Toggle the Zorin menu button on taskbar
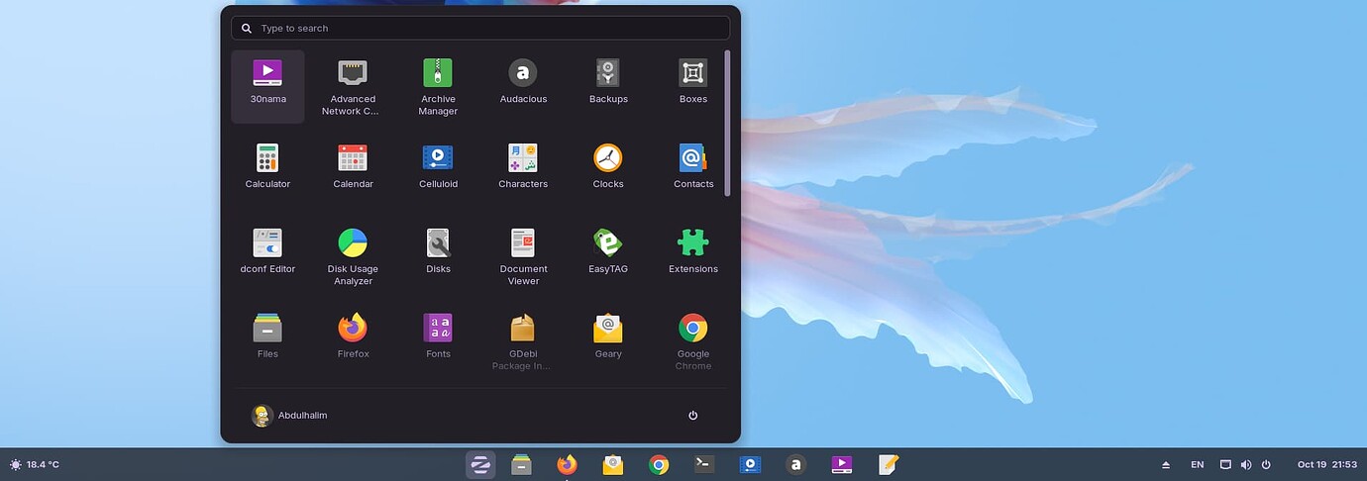 click(x=480, y=464)
